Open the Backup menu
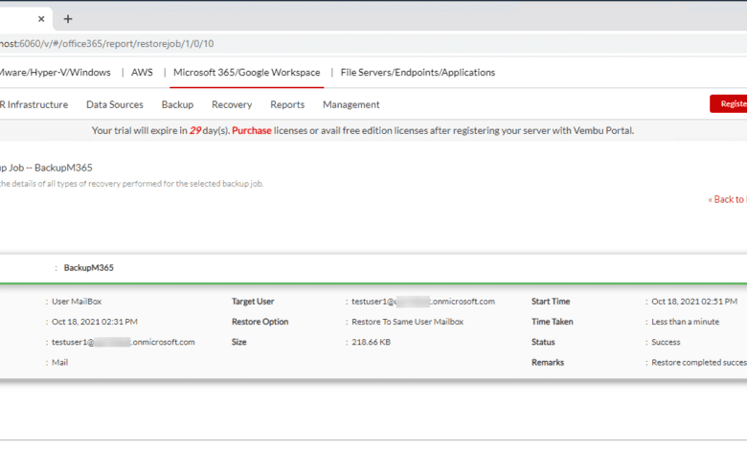Screen dimensions: 747x450 pyautogui.click(x=178, y=104)
